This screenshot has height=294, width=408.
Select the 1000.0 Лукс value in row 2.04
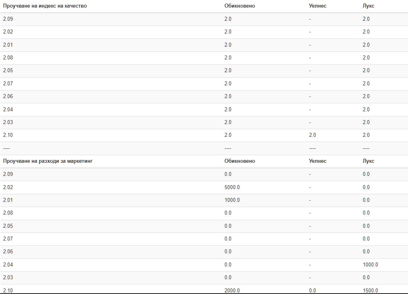tap(370, 264)
